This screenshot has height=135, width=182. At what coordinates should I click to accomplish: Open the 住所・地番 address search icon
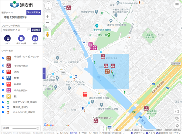click(x=21, y=38)
